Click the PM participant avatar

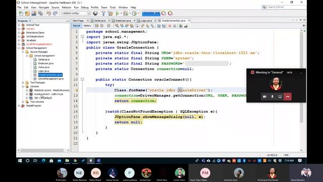(205, 173)
